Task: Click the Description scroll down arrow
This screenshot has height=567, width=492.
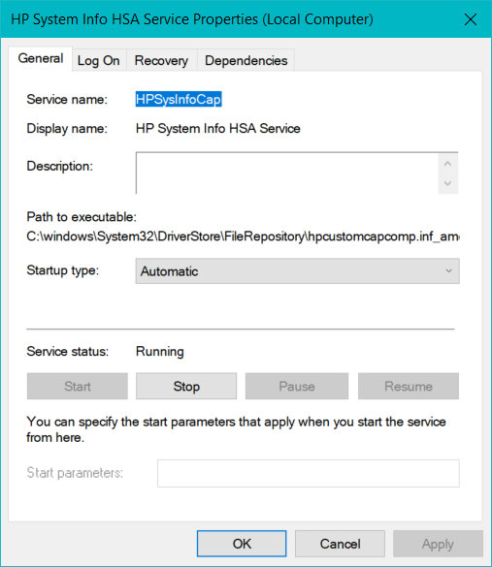Action: click(x=447, y=183)
